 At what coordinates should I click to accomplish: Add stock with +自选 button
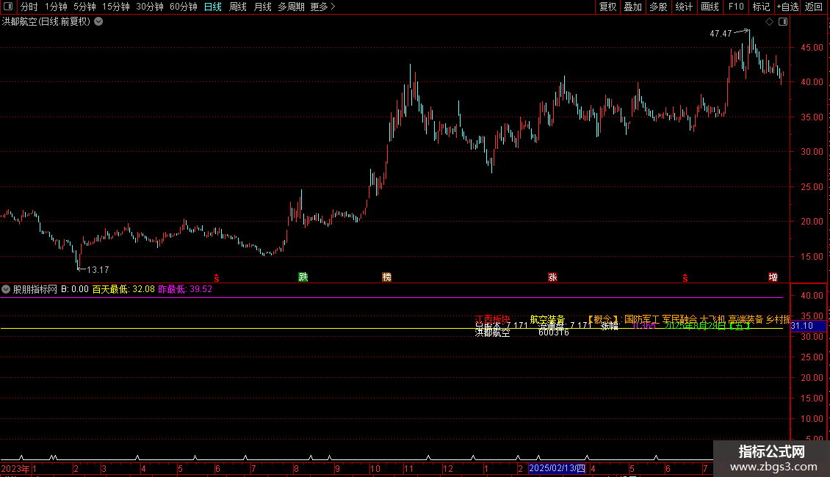click(x=787, y=7)
